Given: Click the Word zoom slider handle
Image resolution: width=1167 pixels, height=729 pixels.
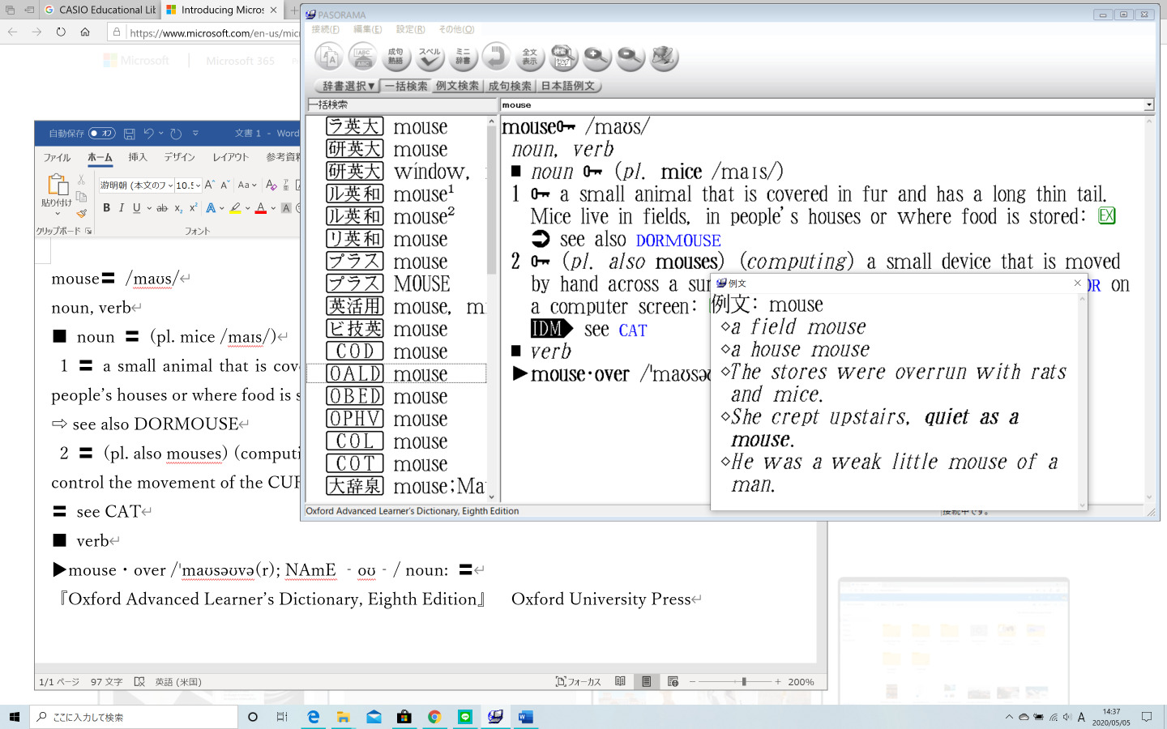Looking at the screenshot, I should [x=743, y=682].
